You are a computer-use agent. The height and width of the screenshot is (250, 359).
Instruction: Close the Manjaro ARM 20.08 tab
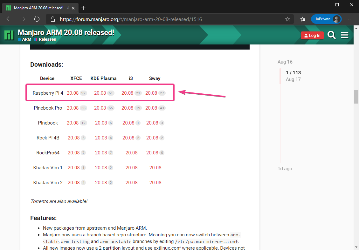click(x=72, y=8)
